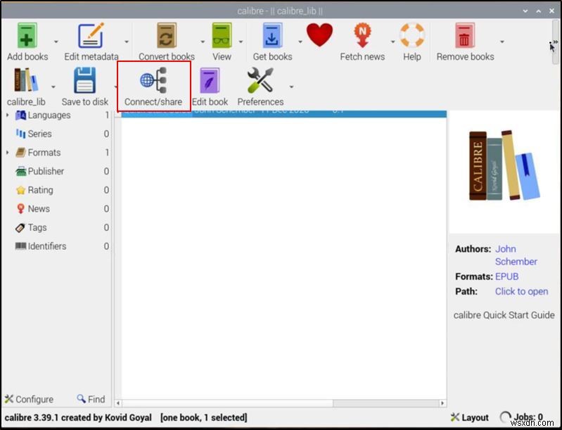Click the Convert books icon
This screenshot has height=430, width=562.
[x=167, y=36]
